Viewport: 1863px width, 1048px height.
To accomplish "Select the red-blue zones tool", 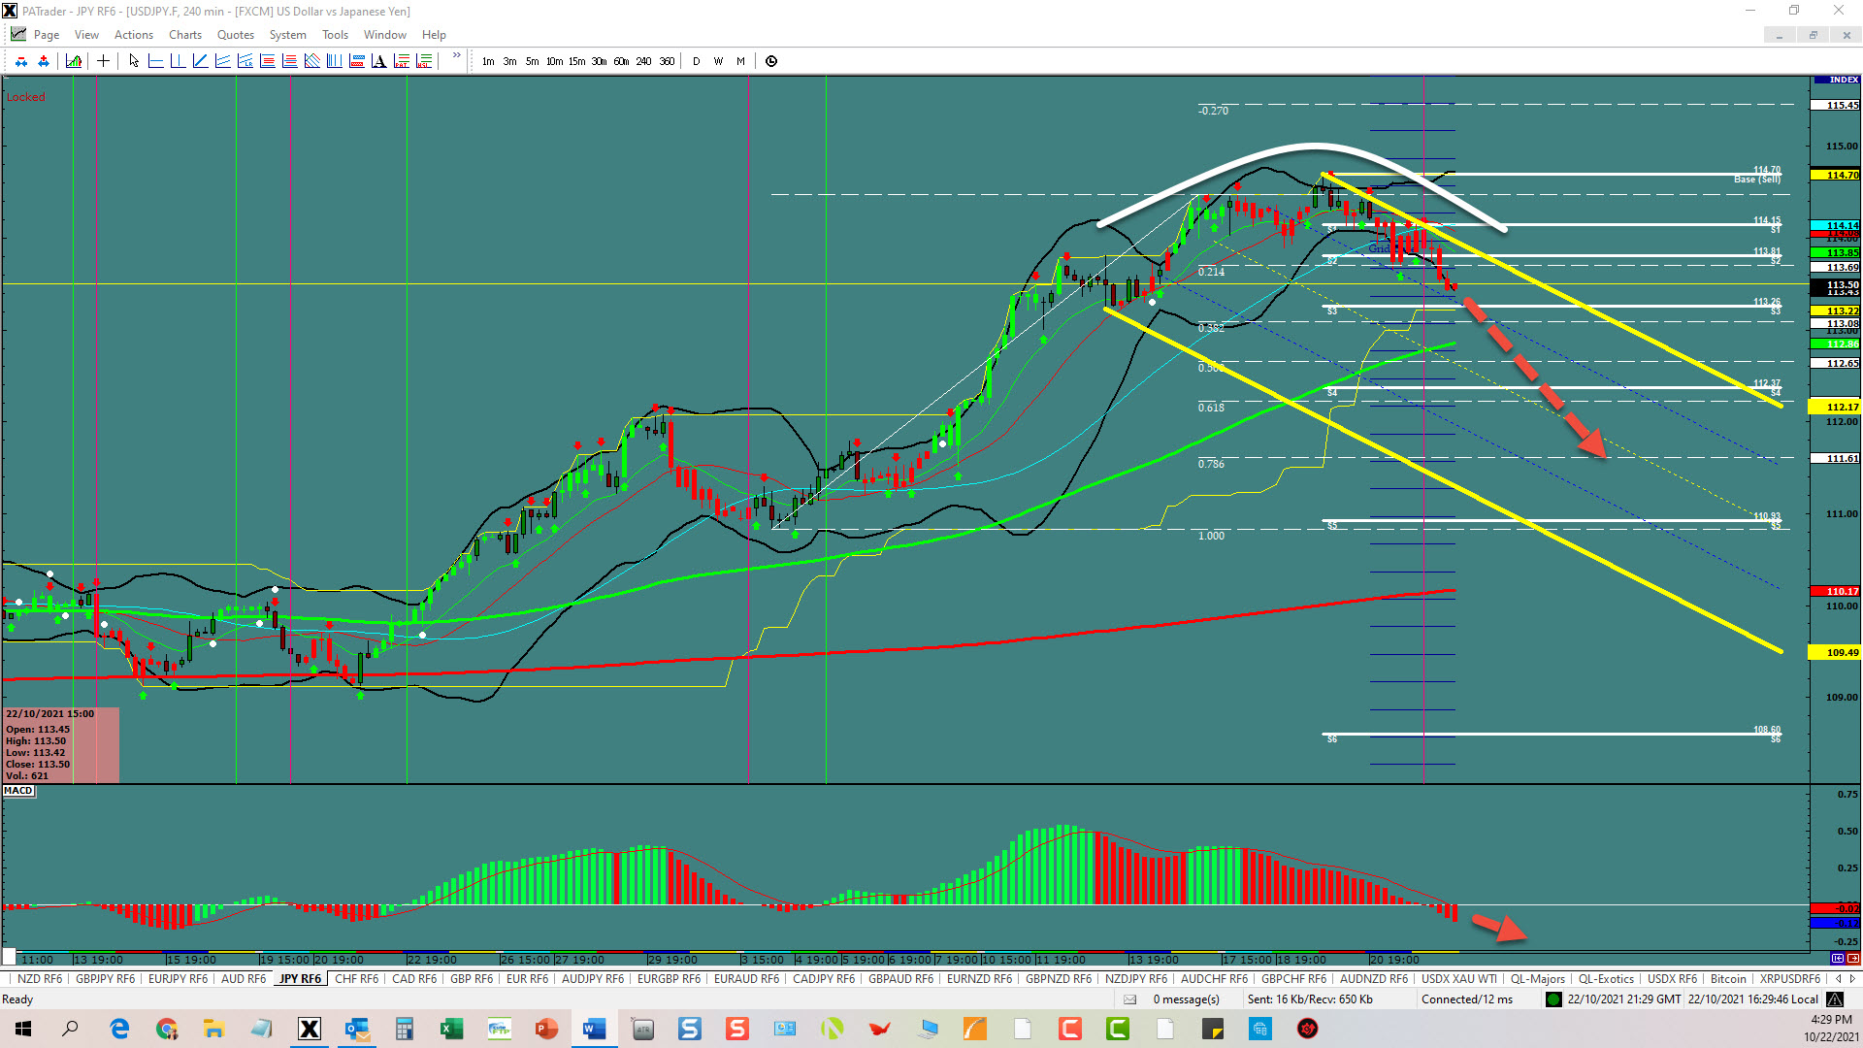I will pyautogui.click(x=356, y=61).
